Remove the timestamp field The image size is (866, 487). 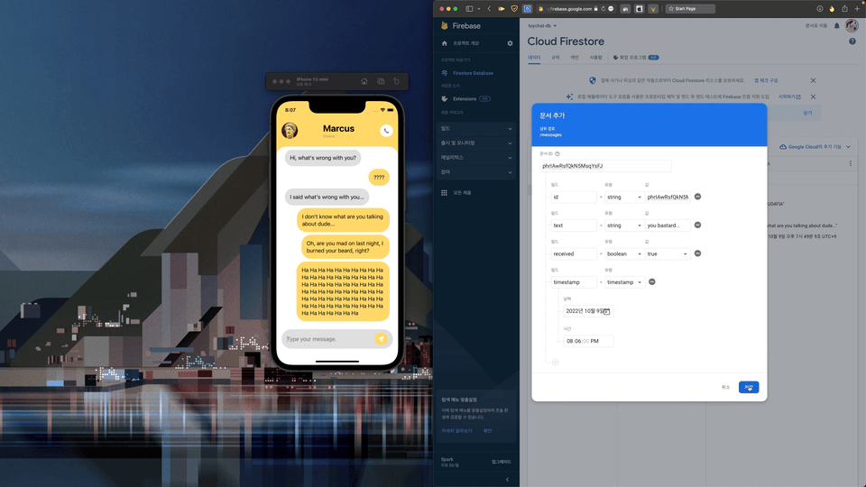click(x=651, y=281)
